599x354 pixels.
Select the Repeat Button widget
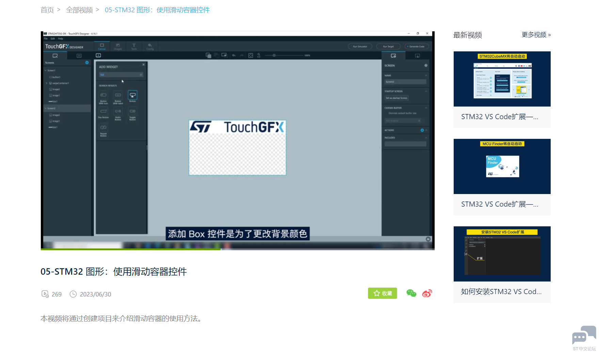103,130
